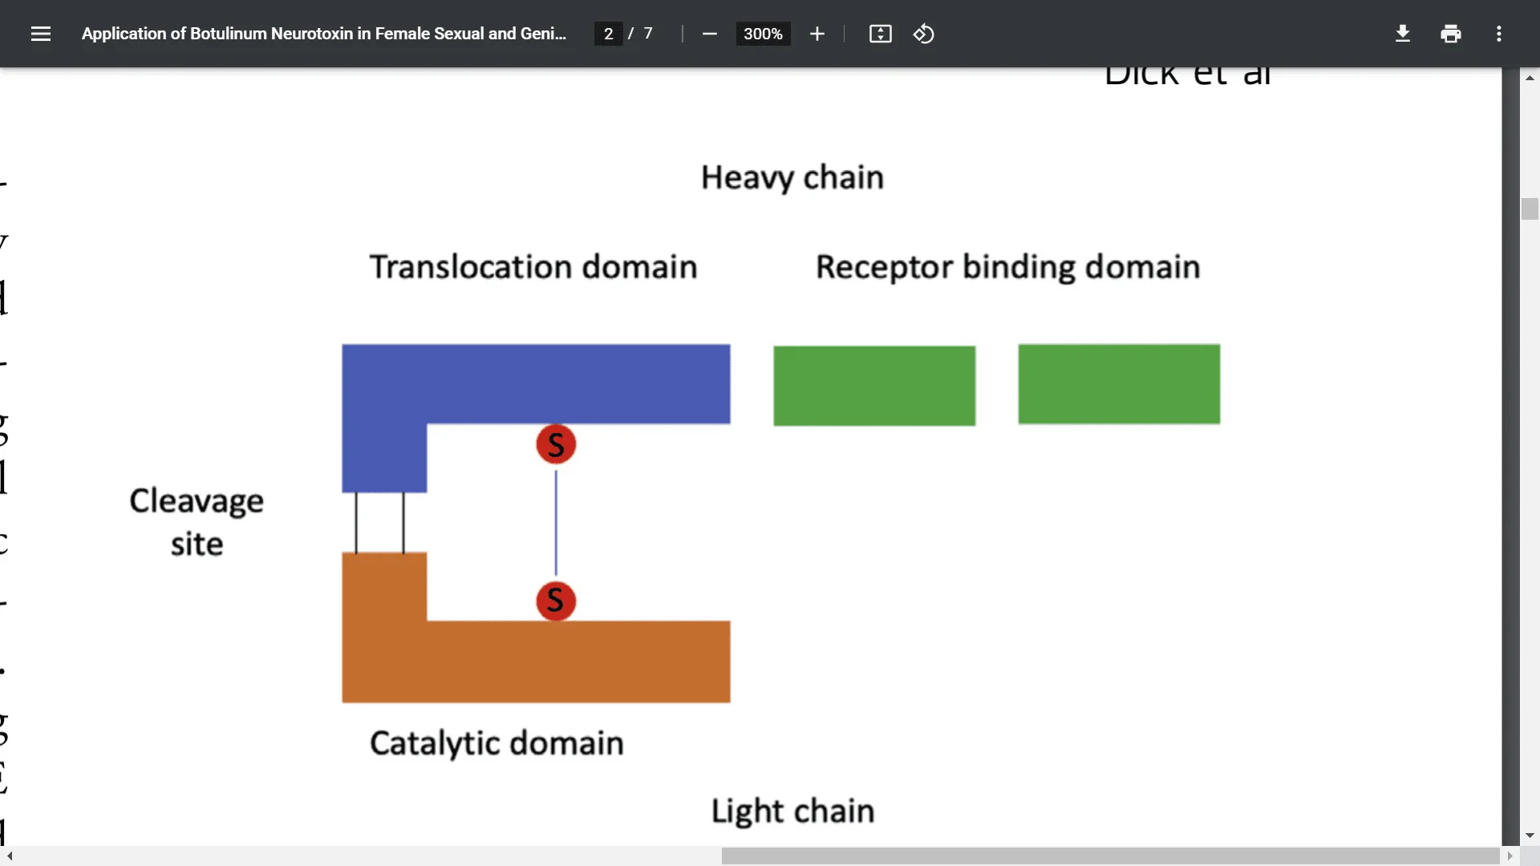
Task: Click the horizontal scrollbar thumb
Action: [1110, 856]
